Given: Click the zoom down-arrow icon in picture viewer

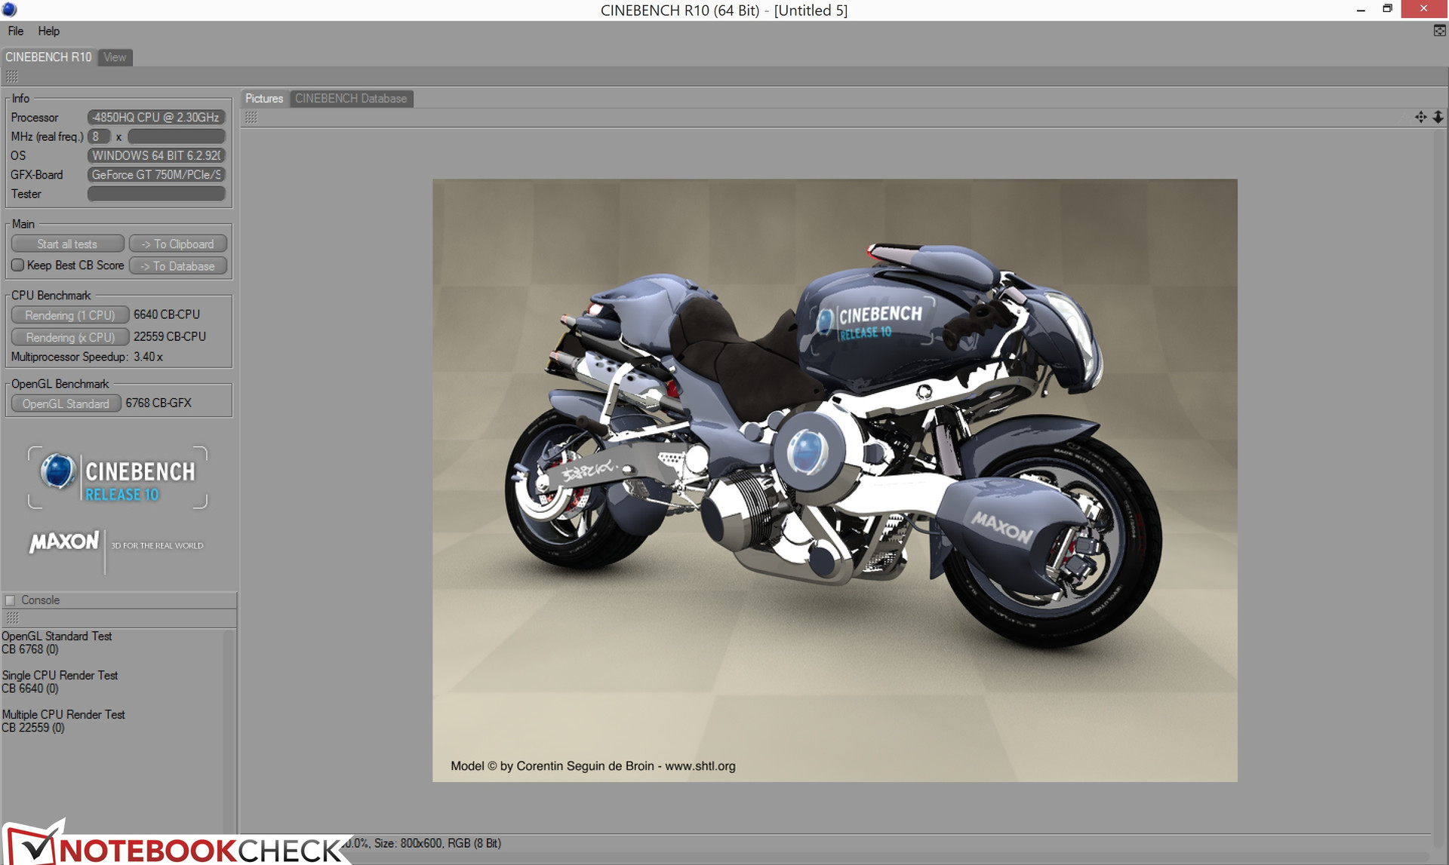Looking at the screenshot, I should (x=1438, y=117).
